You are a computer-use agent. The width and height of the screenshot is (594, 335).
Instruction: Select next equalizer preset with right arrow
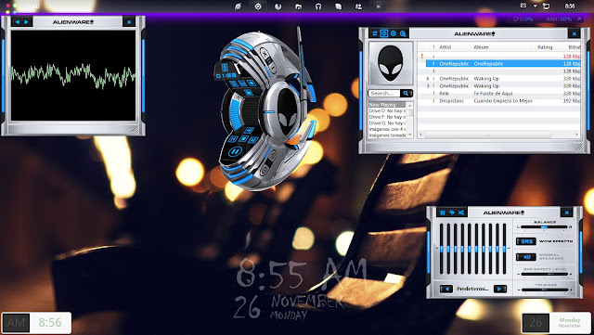(500, 289)
